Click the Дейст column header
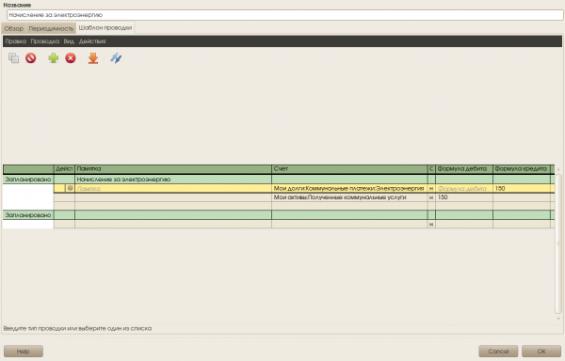The height and width of the screenshot is (361, 565). (x=64, y=168)
